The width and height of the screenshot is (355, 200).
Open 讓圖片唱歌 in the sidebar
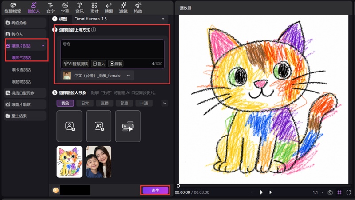click(x=25, y=104)
